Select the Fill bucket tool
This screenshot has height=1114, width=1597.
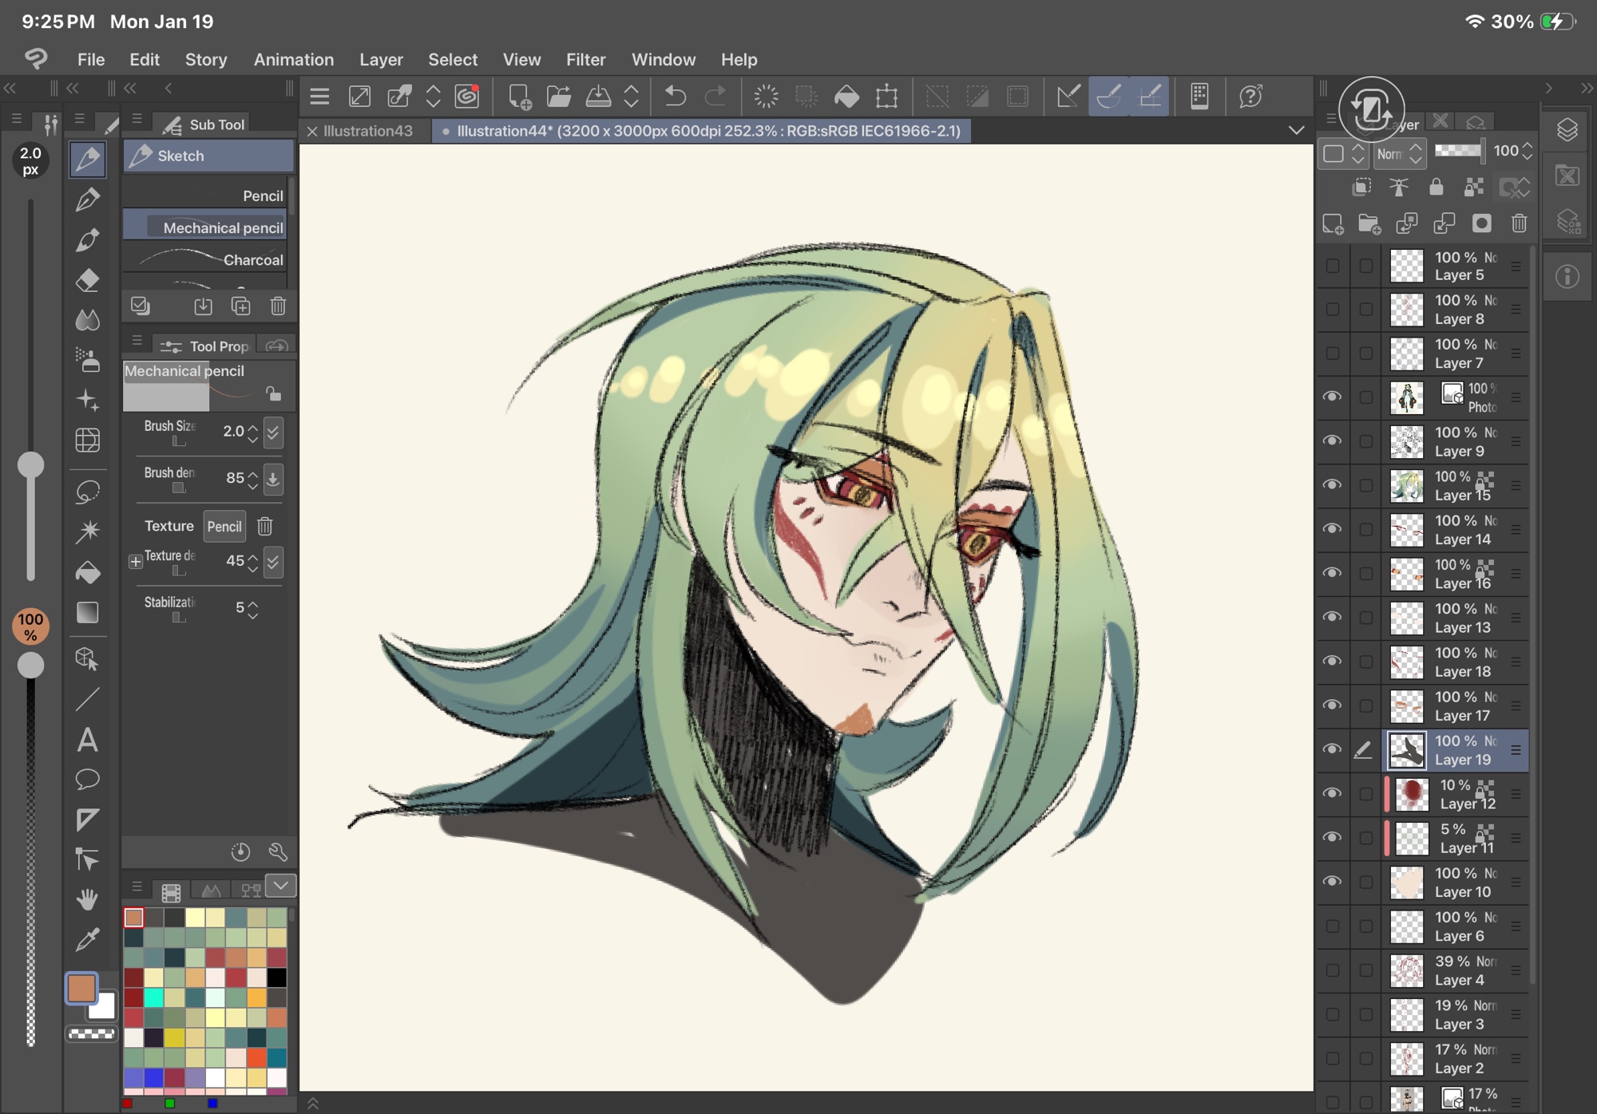point(88,572)
